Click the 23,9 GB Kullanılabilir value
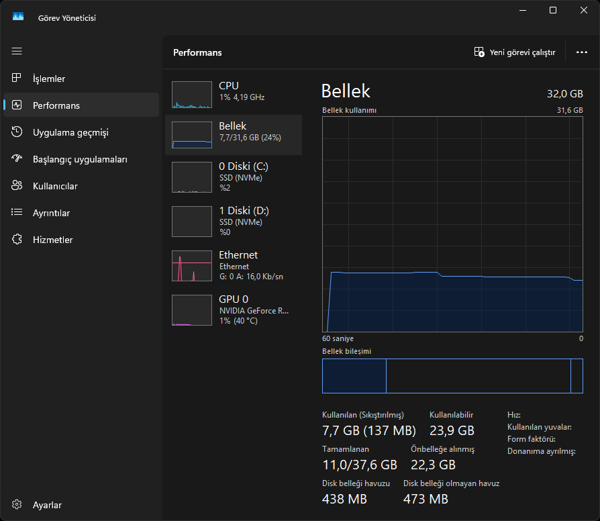Image resolution: width=600 pixels, height=521 pixels. tap(452, 430)
